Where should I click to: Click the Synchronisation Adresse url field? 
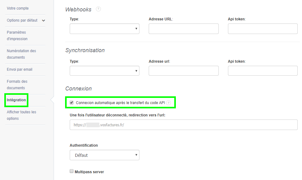[x=183, y=70]
